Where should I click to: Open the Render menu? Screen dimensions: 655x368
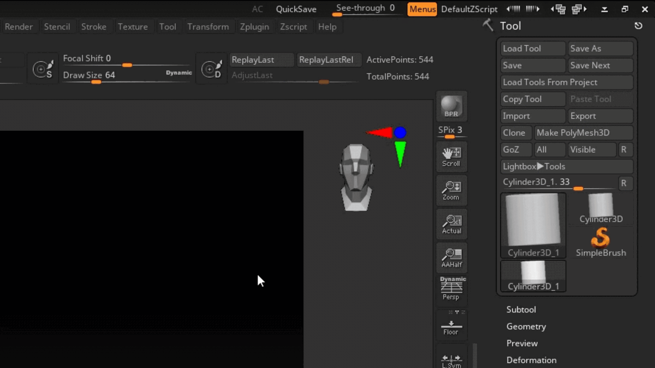pyautogui.click(x=19, y=27)
